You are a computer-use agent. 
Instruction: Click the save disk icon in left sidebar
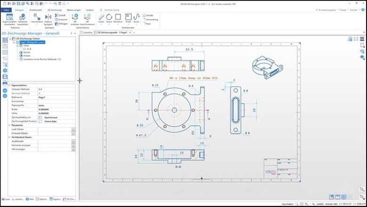tap(5, 77)
